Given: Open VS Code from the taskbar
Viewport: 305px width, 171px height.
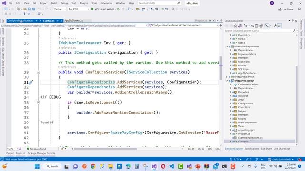Looking at the screenshot, I should (172, 166).
